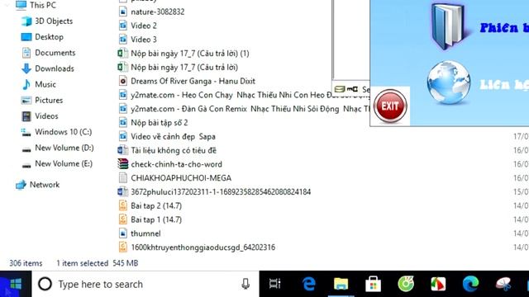Viewport: 529px width, 297px height.
Task: Launch legacy Edge from the taskbar
Action: (x=308, y=284)
